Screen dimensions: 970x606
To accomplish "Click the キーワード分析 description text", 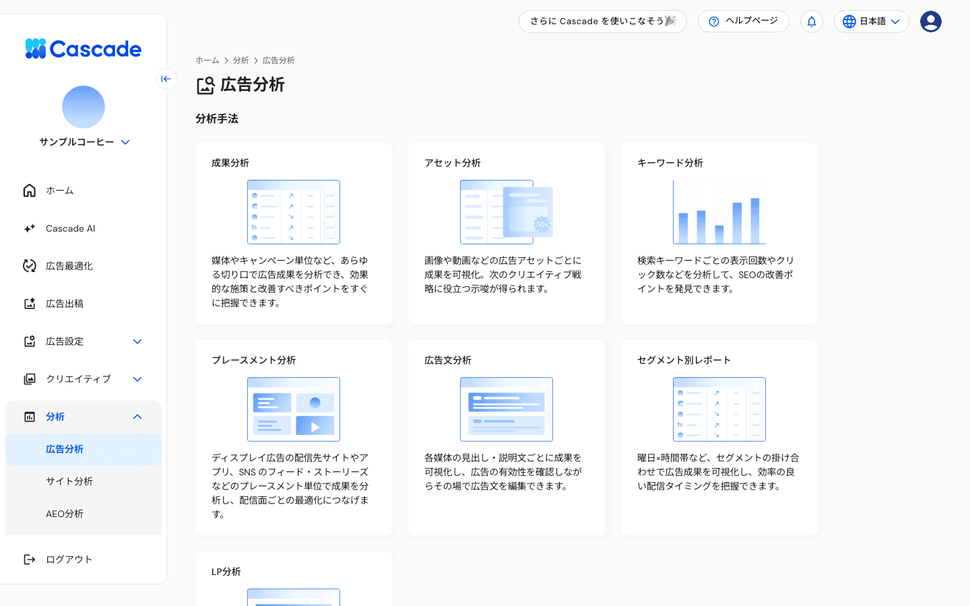I will click(x=716, y=275).
